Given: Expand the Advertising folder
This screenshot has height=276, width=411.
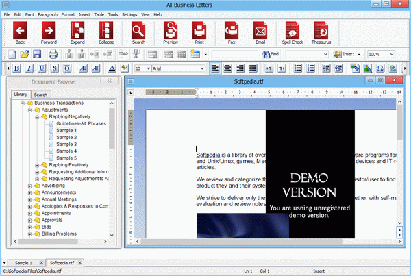Looking at the screenshot, I should pyautogui.click(x=30, y=186).
